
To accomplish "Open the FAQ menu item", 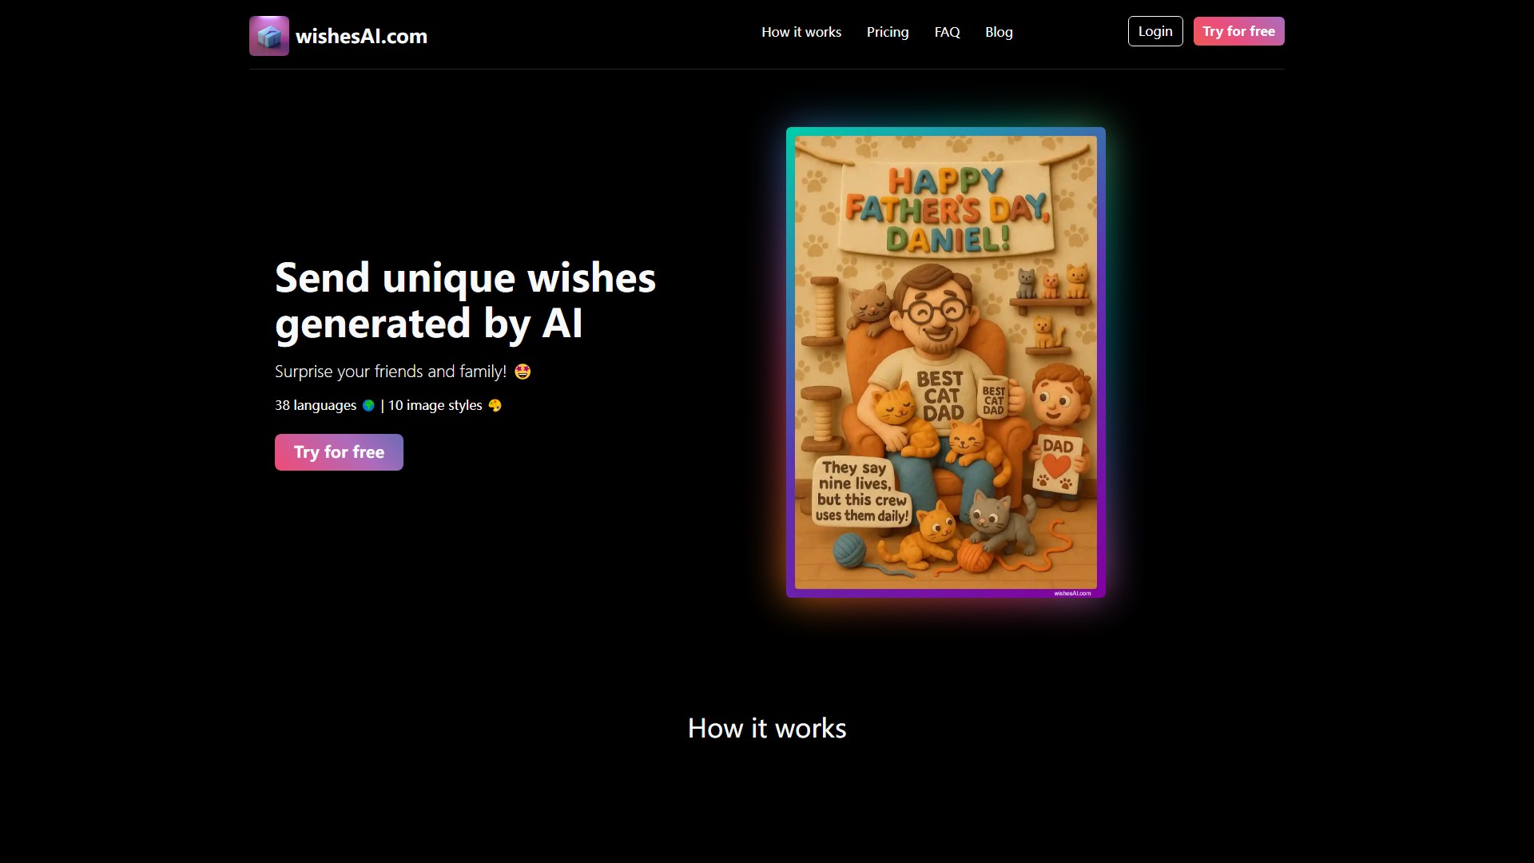I will (x=947, y=32).
